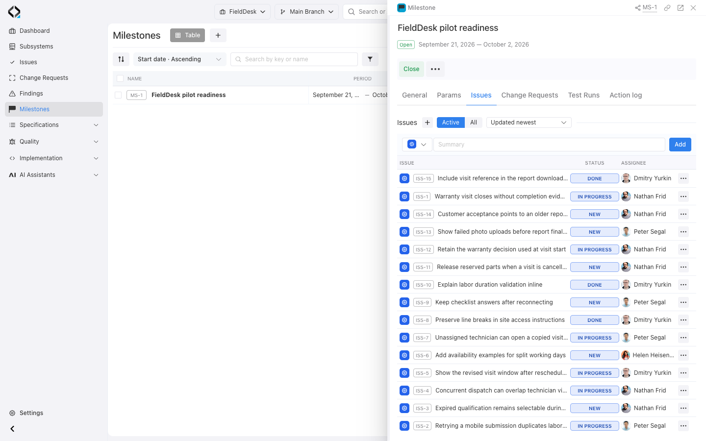
Task: Open the ISS-12 issue key link
Action: [x=424, y=249]
